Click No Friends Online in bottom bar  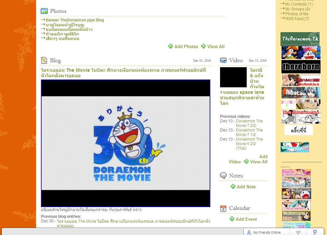point(267,232)
